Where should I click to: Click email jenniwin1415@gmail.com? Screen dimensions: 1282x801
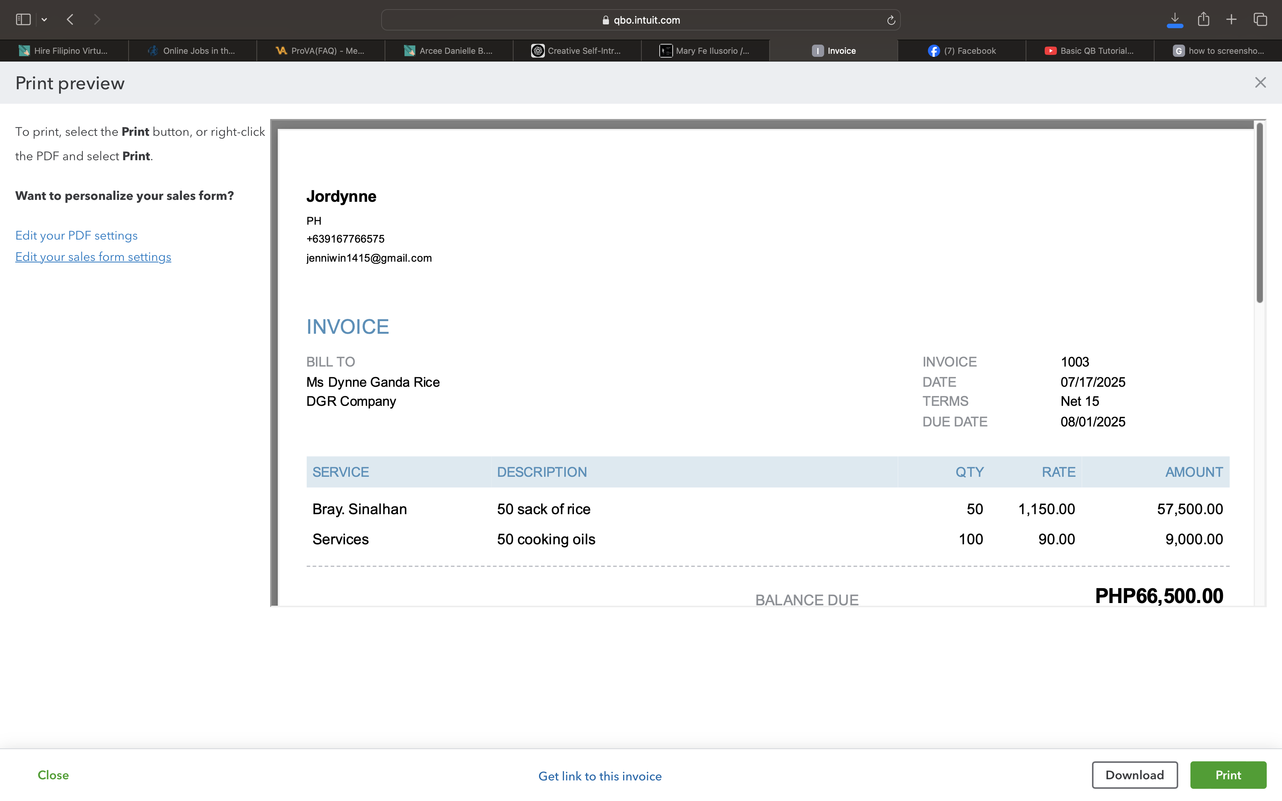click(x=369, y=258)
